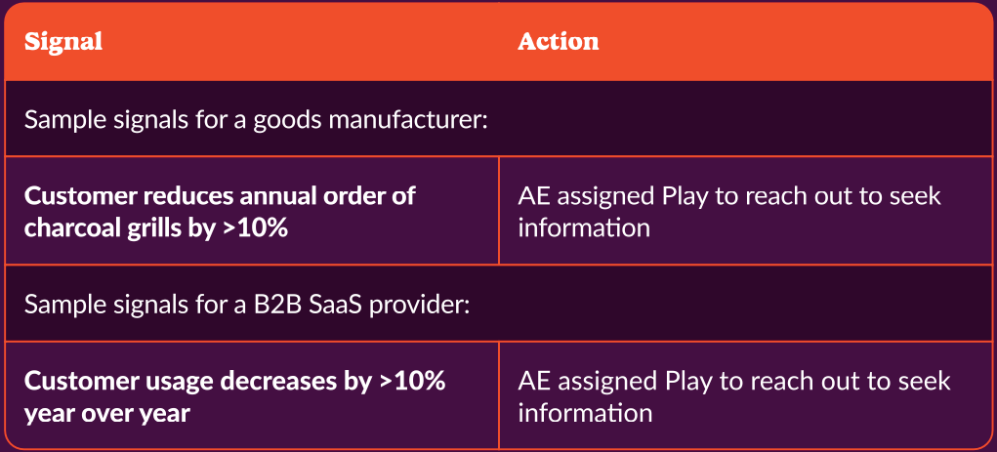This screenshot has height=452, width=997.
Task: Select the "Sample signals for a goods manufacturer" row
Action: pyautogui.click(x=498, y=119)
